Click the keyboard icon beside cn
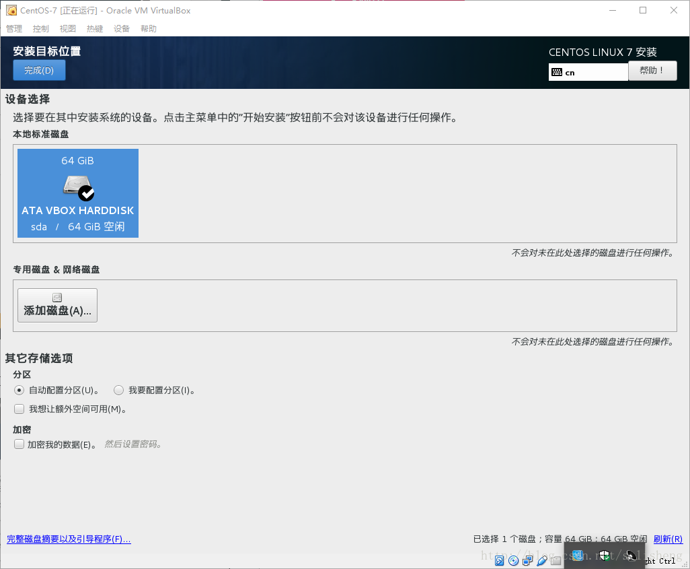Screen dimensions: 690x569 (x=557, y=72)
